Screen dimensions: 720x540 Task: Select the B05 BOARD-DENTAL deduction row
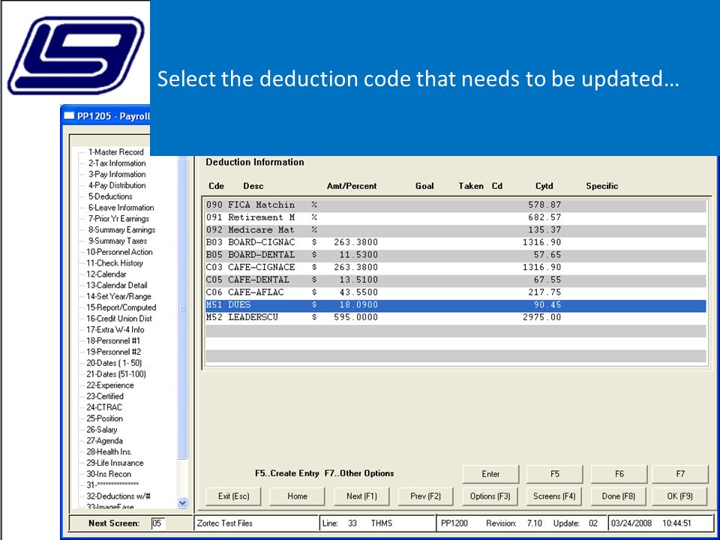tap(455, 255)
